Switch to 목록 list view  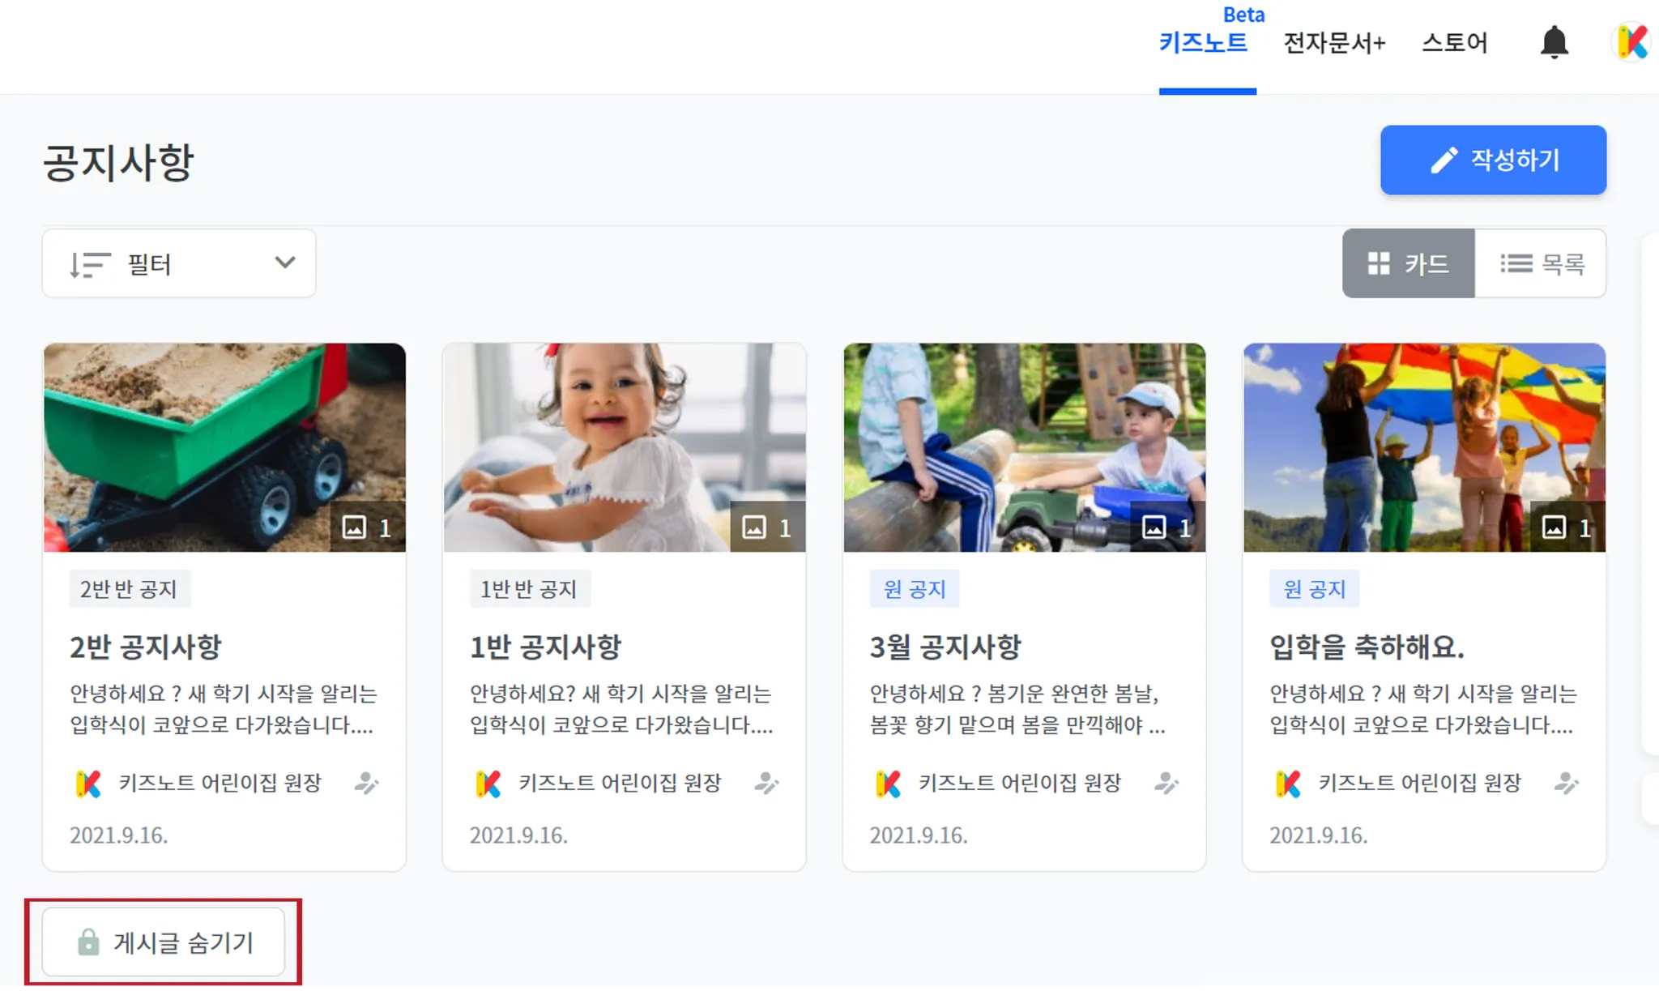(1541, 263)
